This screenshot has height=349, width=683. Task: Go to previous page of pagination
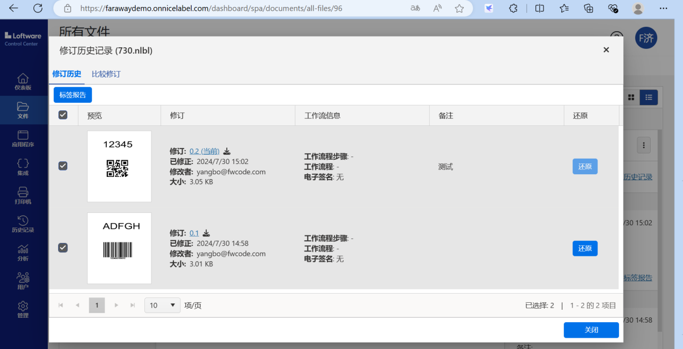tap(78, 305)
